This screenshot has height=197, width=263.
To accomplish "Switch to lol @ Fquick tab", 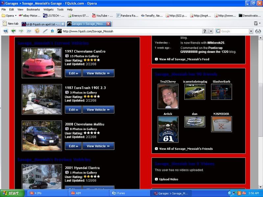I will 43,24.
